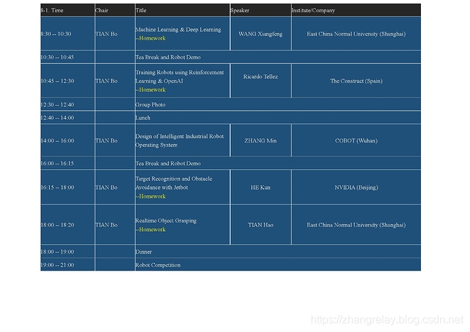Select 'Target Recognition and Obstacle Avoidance with Jetbot' title
The width and height of the screenshot is (470, 332).
point(174,183)
